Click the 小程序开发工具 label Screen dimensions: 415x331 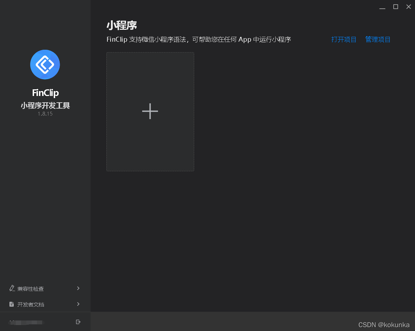pos(45,105)
